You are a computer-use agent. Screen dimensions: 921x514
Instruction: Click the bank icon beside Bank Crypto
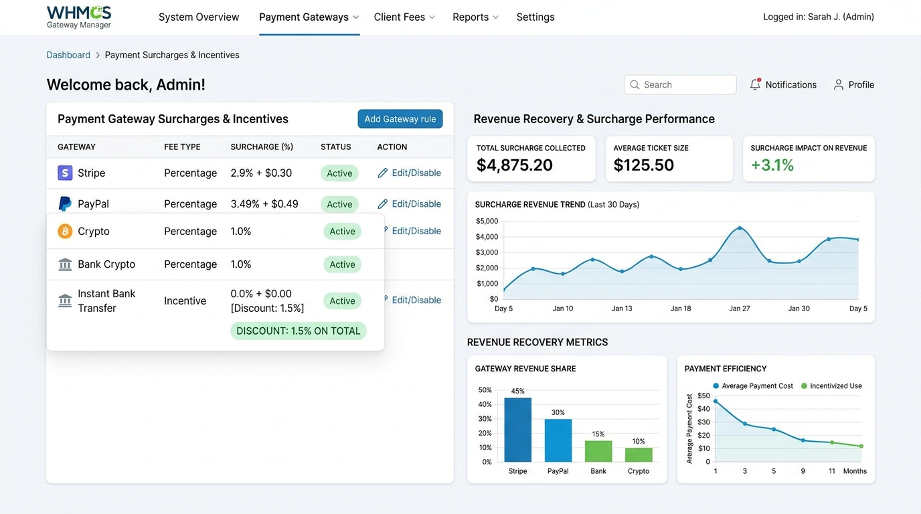[x=65, y=265]
